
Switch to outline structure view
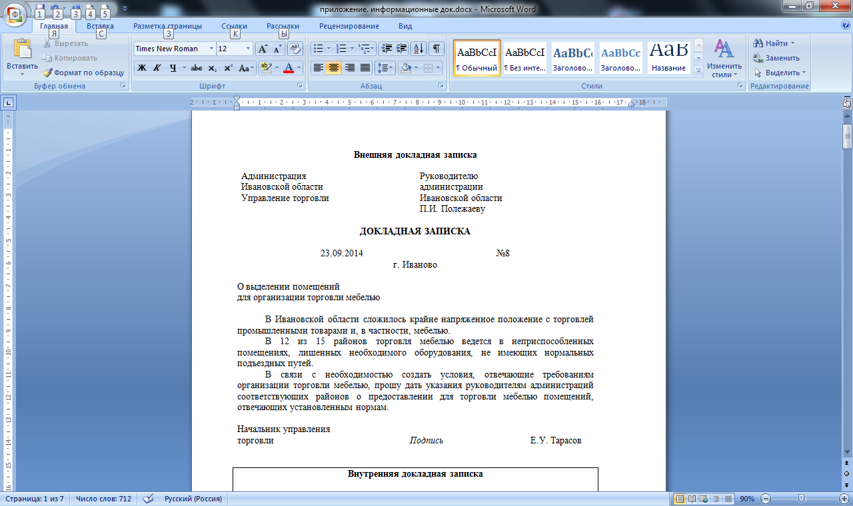716,499
